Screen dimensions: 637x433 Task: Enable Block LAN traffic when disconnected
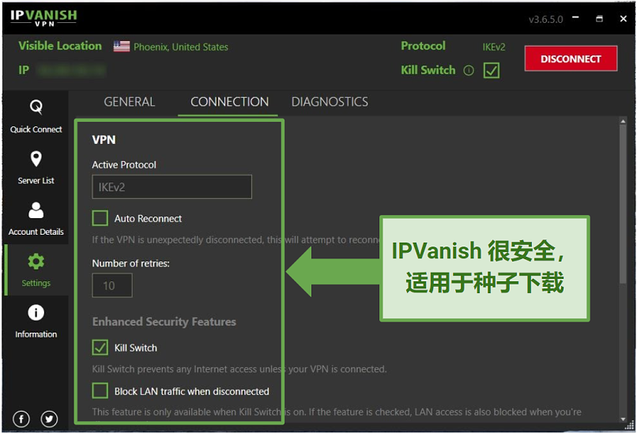click(x=100, y=391)
